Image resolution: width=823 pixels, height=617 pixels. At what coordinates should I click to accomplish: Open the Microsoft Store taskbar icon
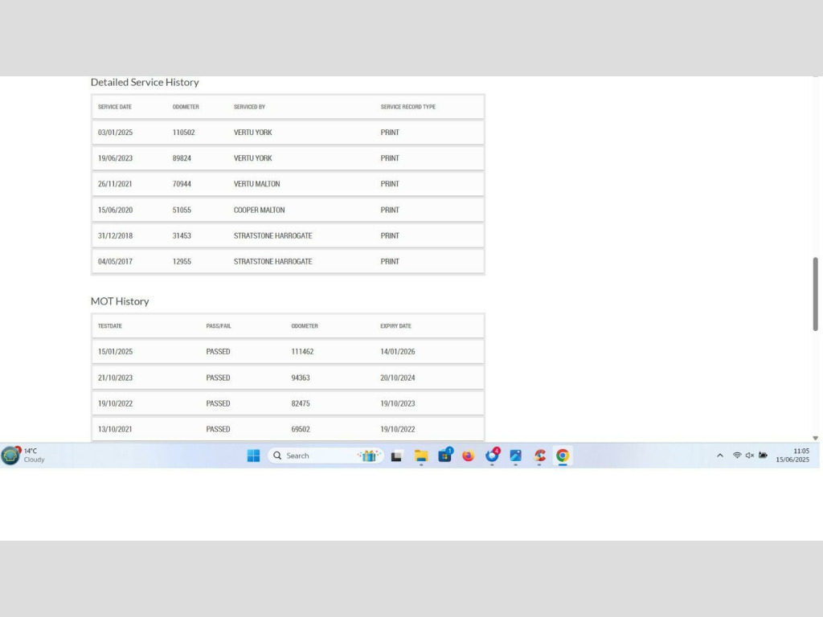pyautogui.click(x=445, y=456)
